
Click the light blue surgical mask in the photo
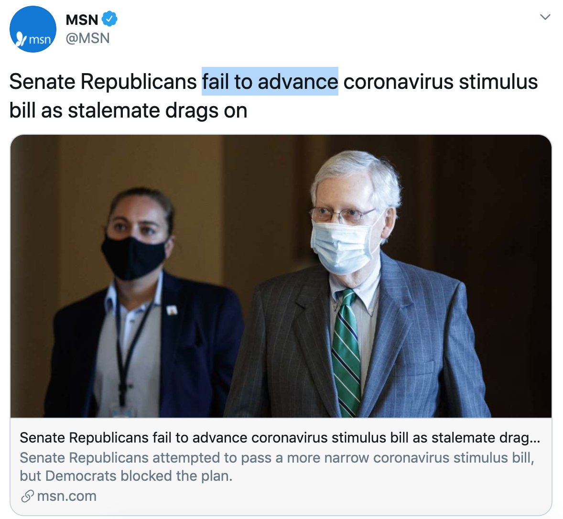click(x=344, y=245)
